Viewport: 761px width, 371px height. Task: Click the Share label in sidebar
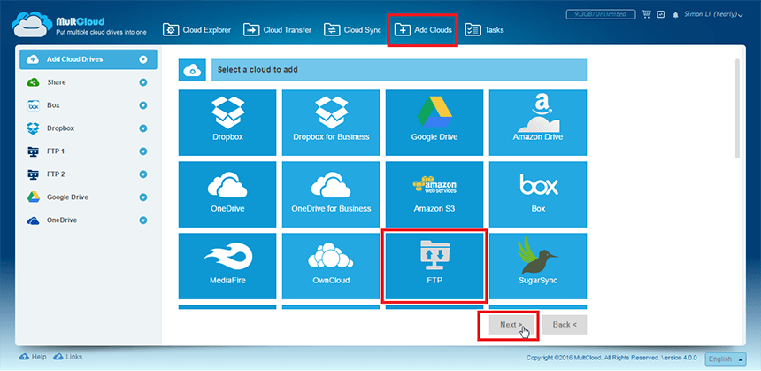click(57, 82)
